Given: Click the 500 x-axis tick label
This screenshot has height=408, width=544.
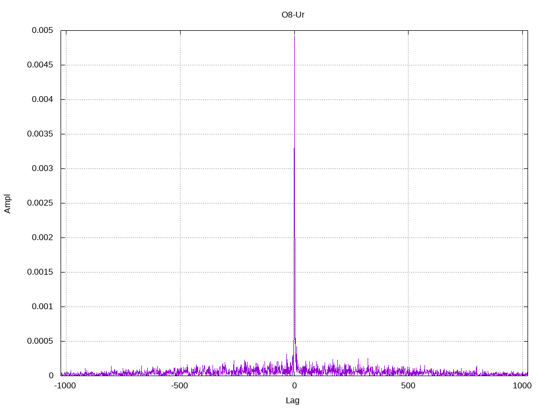Looking at the screenshot, I should point(408,386).
